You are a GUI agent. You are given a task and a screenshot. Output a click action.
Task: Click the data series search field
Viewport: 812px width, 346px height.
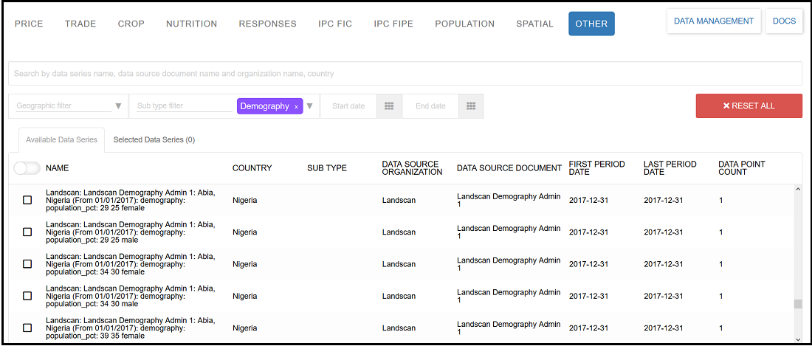pos(405,74)
